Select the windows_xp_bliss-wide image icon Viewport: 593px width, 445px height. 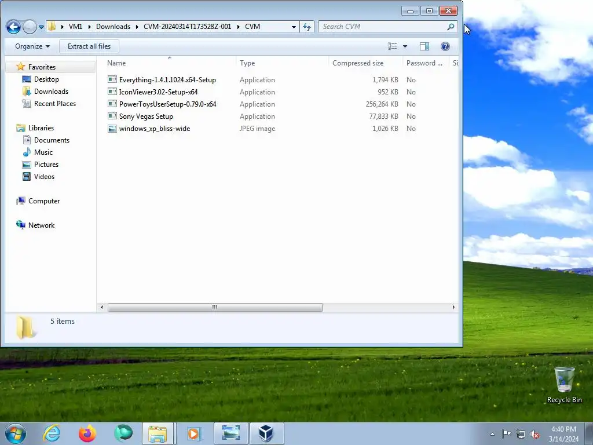[112, 128]
